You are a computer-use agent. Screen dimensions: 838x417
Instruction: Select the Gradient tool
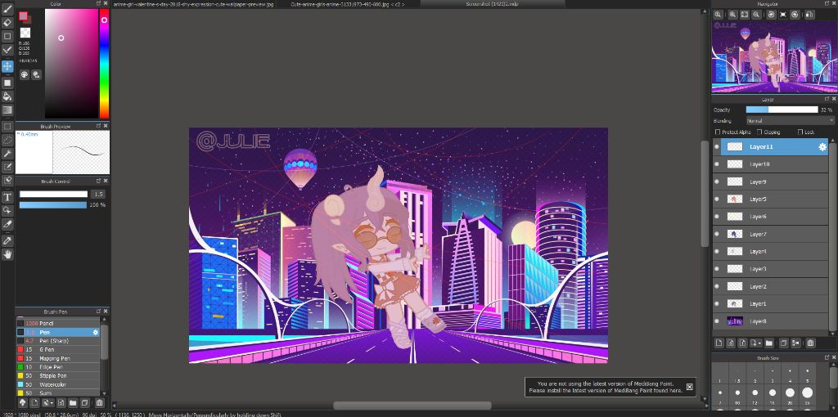(x=7, y=110)
